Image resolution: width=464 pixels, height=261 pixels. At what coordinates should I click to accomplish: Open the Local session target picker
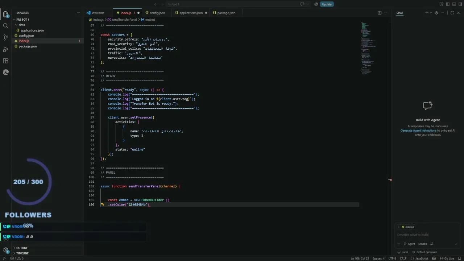tap(403, 252)
